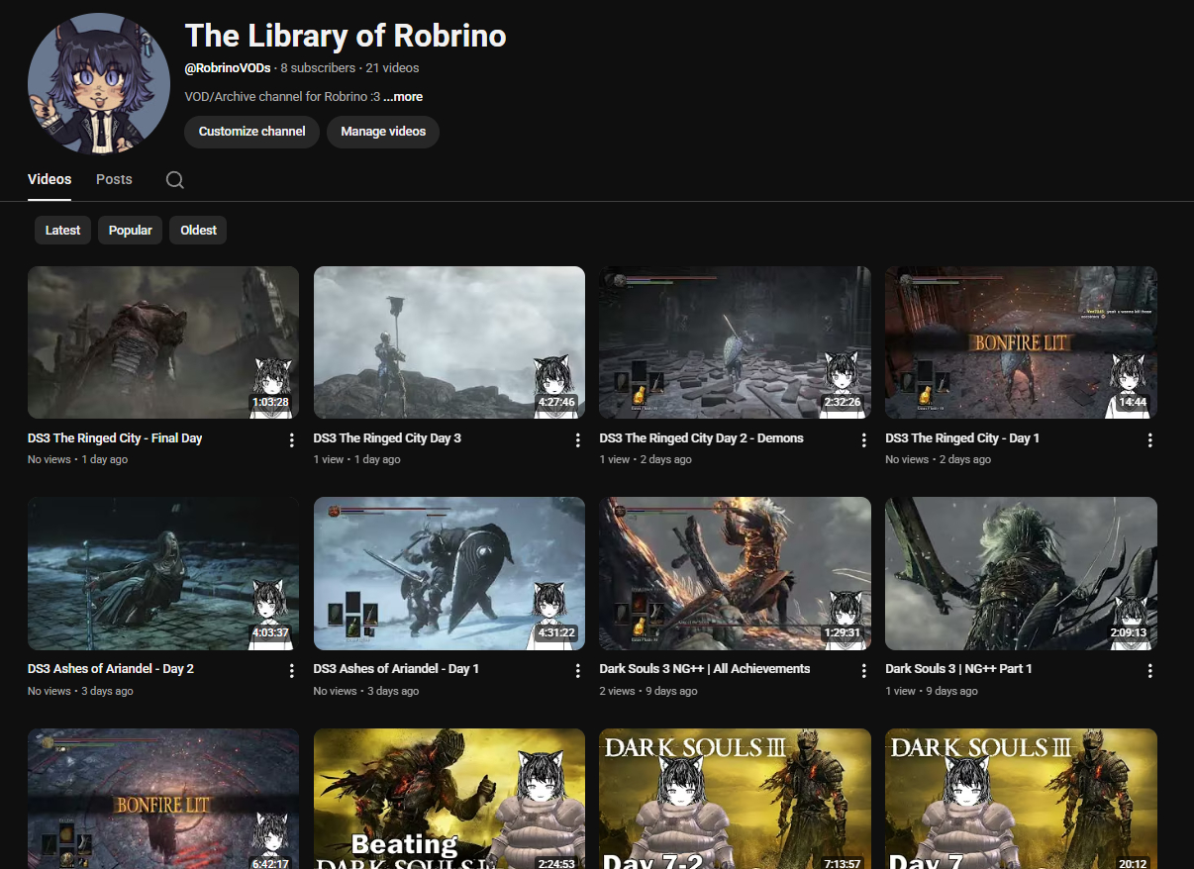Sort videos by Oldest
This screenshot has width=1194, height=869.
[x=198, y=231]
